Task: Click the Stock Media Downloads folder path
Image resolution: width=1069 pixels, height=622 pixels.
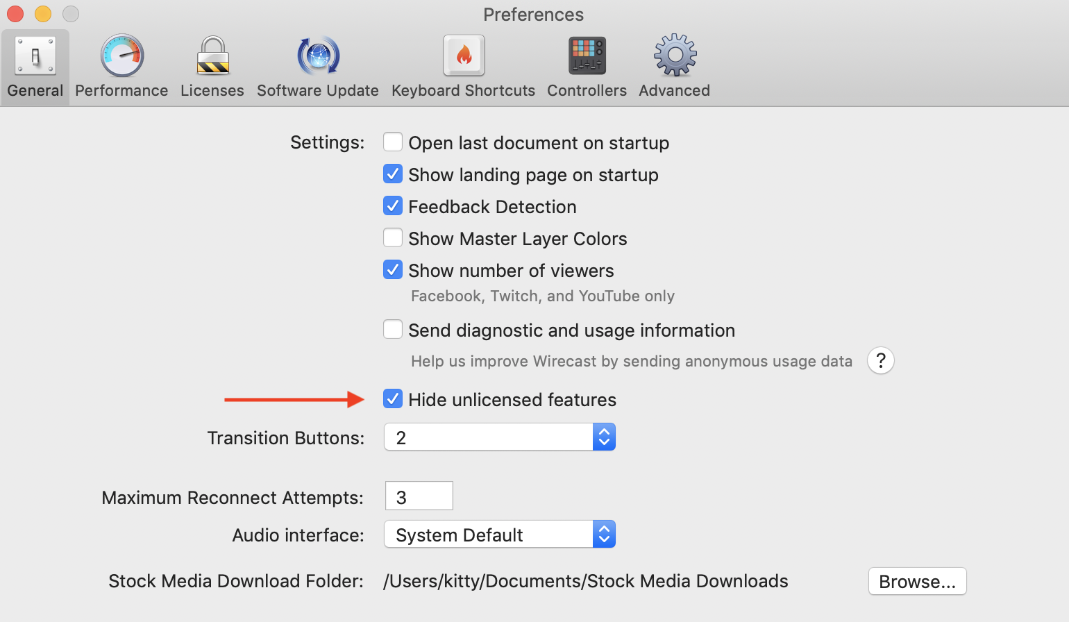Action: pos(586,581)
